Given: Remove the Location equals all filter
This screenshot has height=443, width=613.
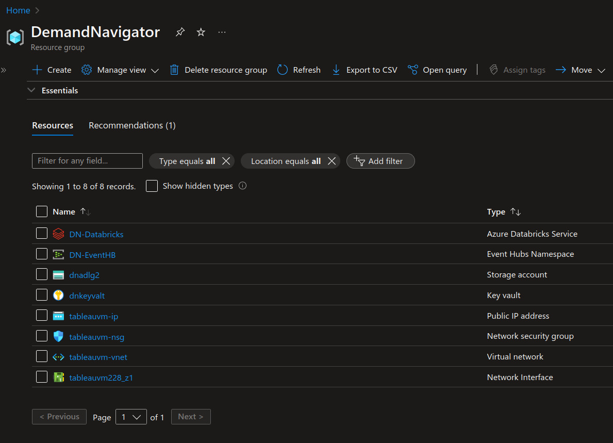Looking at the screenshot, I should 332,161.
